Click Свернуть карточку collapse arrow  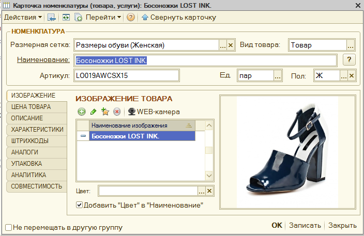pyautogui.click(x=179, y=17)
